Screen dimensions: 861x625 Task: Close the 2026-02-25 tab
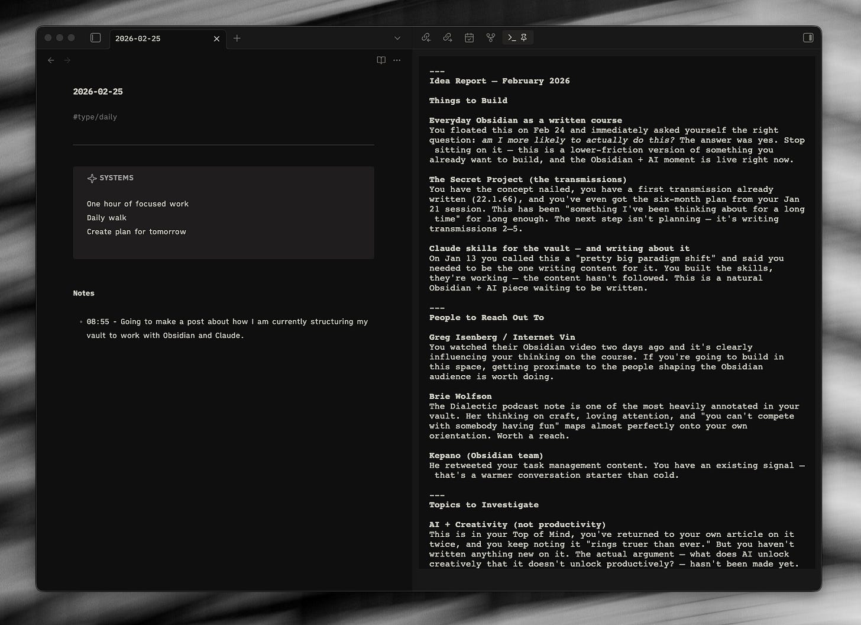coord(216,38)
